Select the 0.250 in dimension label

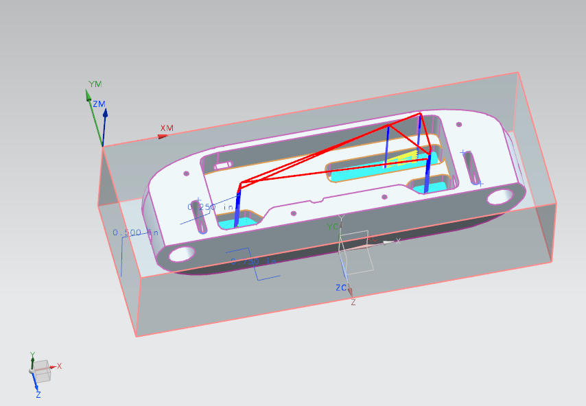[211, 206]
